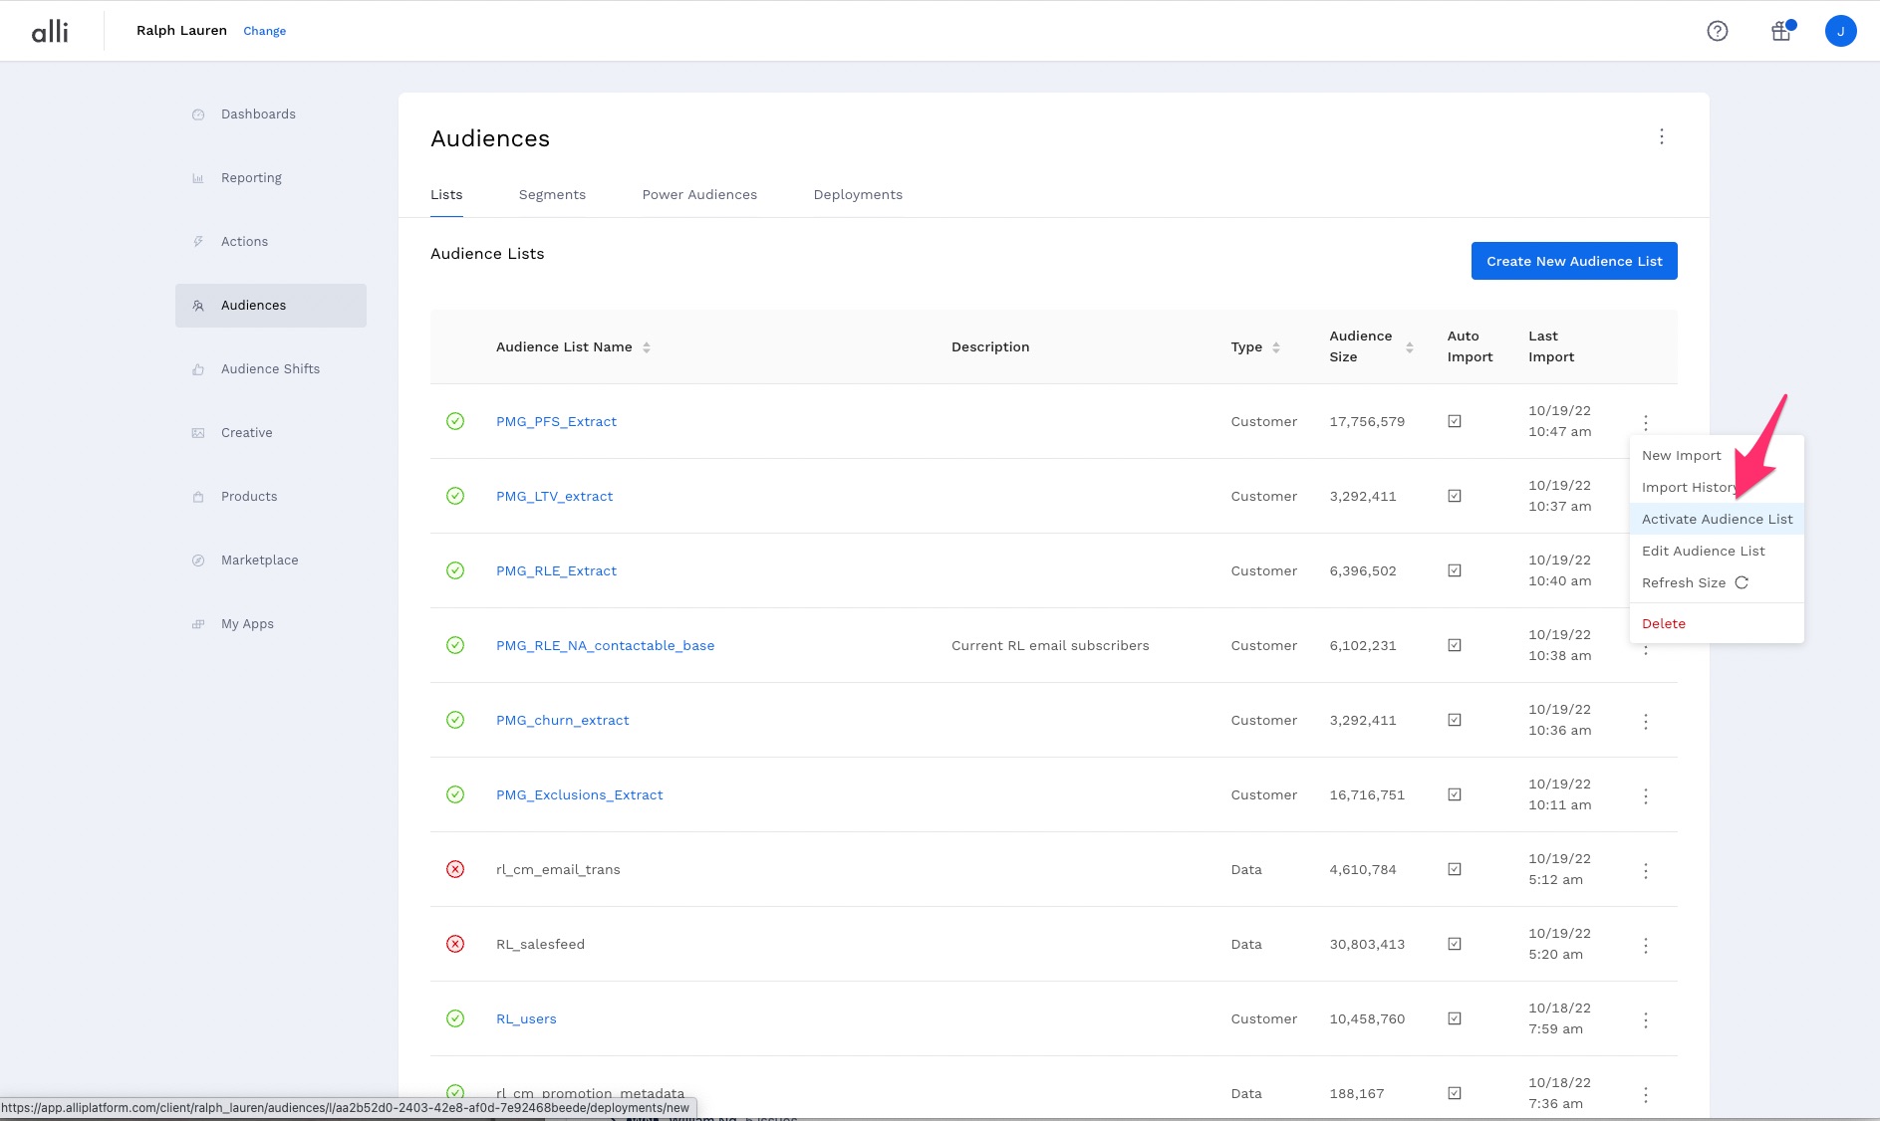The height and width of the screenshot is (1121, 1880).
Task: Toggle Auto Import checkbox for rl_cm_email_trans
Action: pos(1455,869)
